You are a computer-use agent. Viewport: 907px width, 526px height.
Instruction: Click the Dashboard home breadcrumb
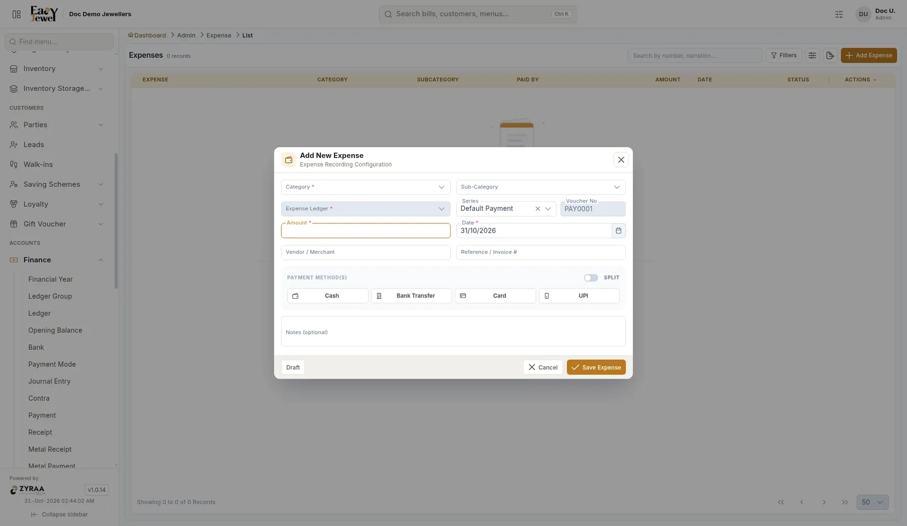(x=147, y=35)
